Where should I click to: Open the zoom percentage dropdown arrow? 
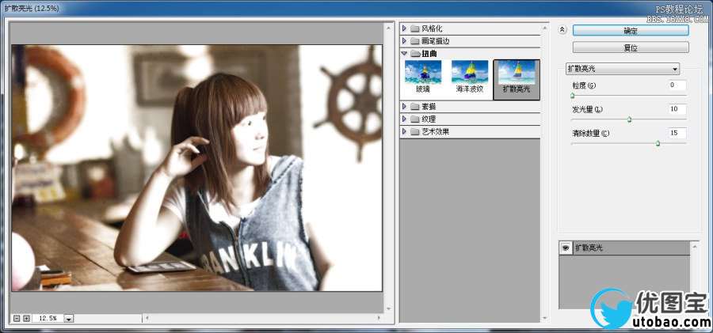coord(69,319)
